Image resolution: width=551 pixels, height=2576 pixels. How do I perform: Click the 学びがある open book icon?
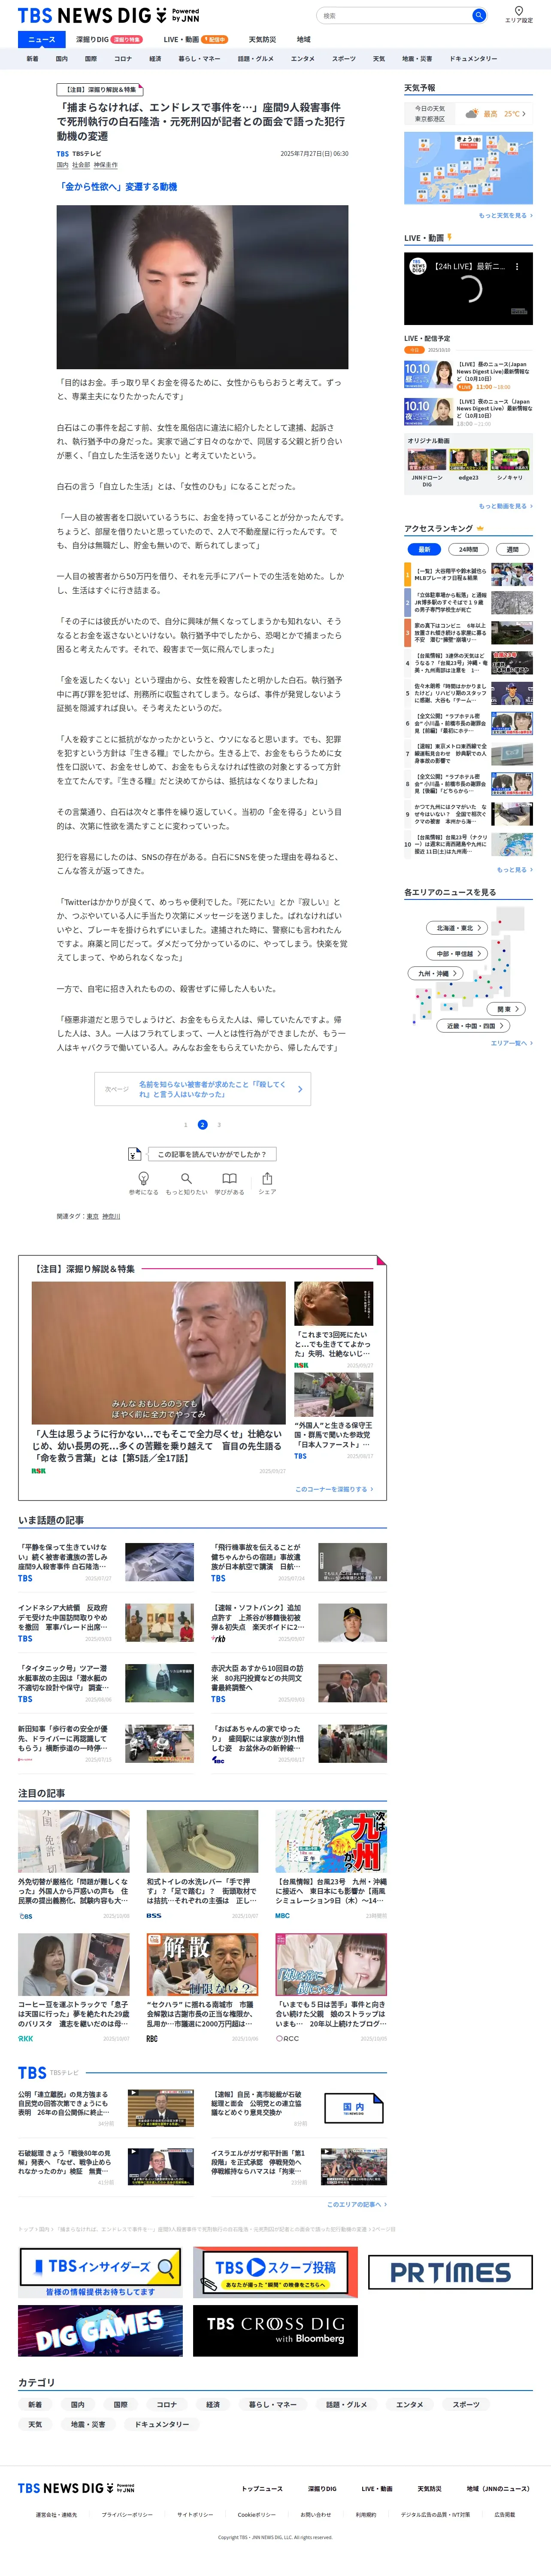229,1178
